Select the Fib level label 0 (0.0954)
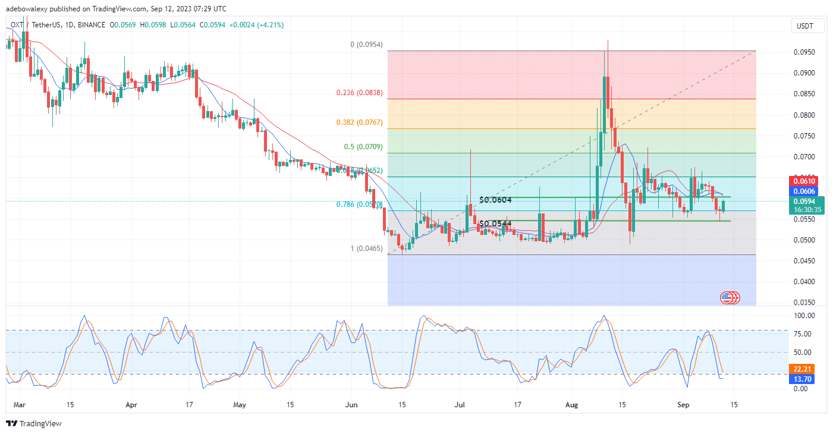Screen dimensions: 833x434 [365, 45]
